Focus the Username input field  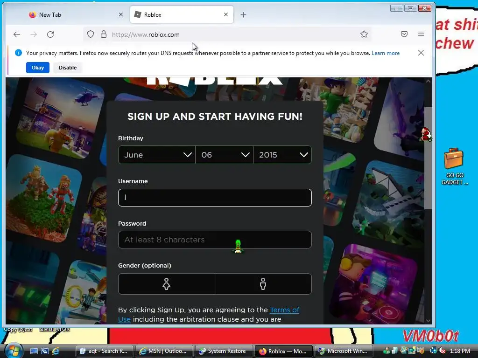215,198
